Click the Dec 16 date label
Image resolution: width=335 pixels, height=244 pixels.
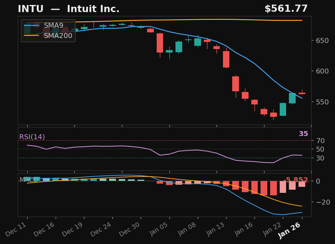tap(44, 229)
